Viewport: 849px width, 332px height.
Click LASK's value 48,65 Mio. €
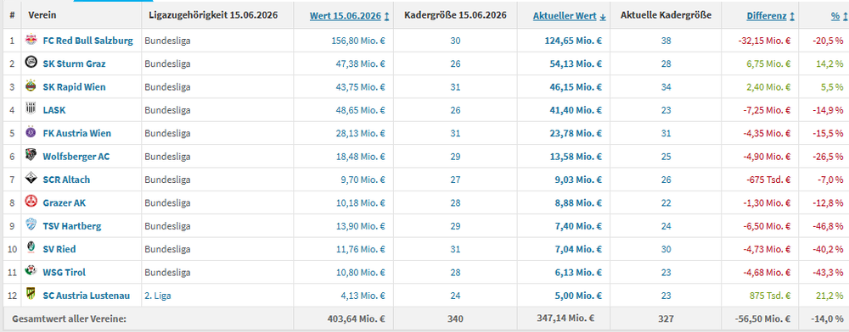360,110
